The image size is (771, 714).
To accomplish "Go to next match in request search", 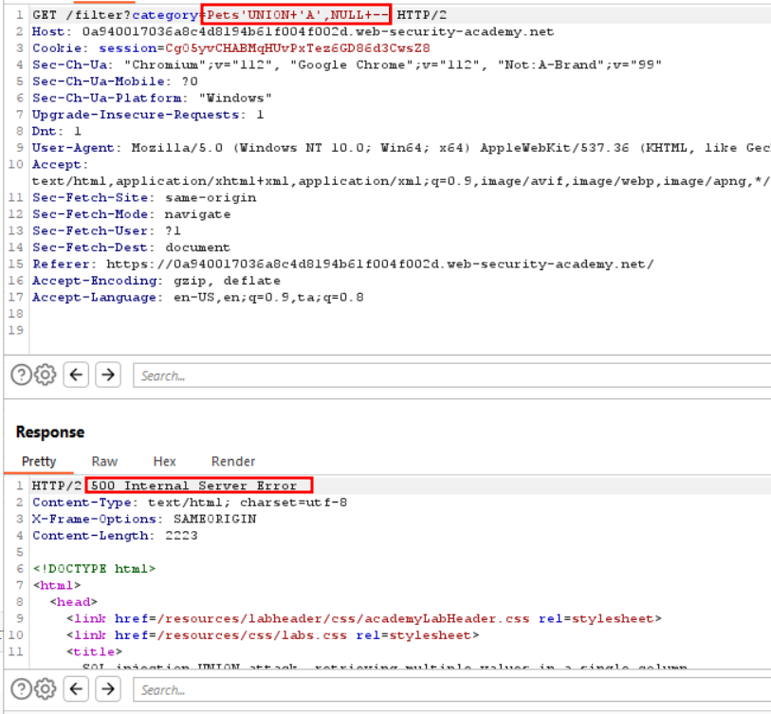I will 108,375.
